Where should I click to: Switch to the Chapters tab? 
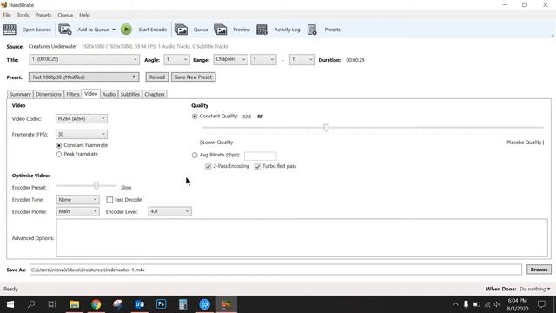pyautogui.click(x=155, y=95)
